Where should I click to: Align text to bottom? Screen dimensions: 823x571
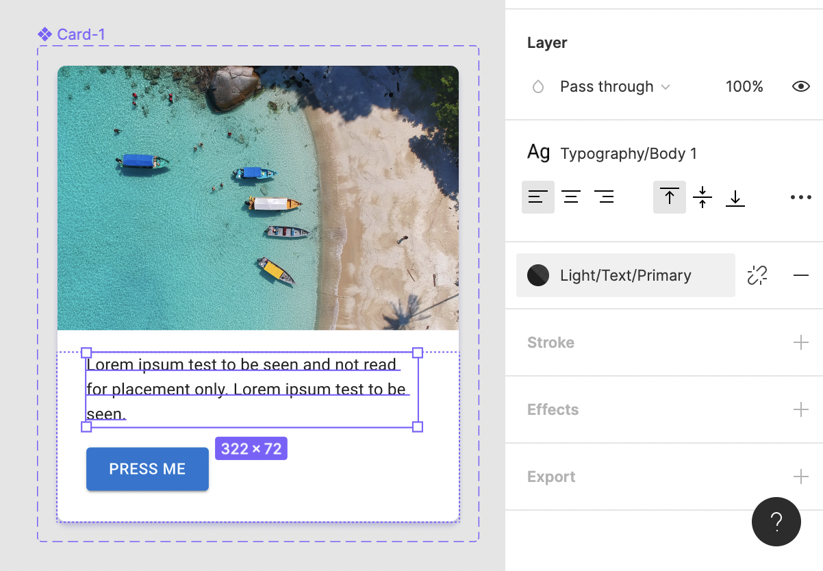(735, 197)
